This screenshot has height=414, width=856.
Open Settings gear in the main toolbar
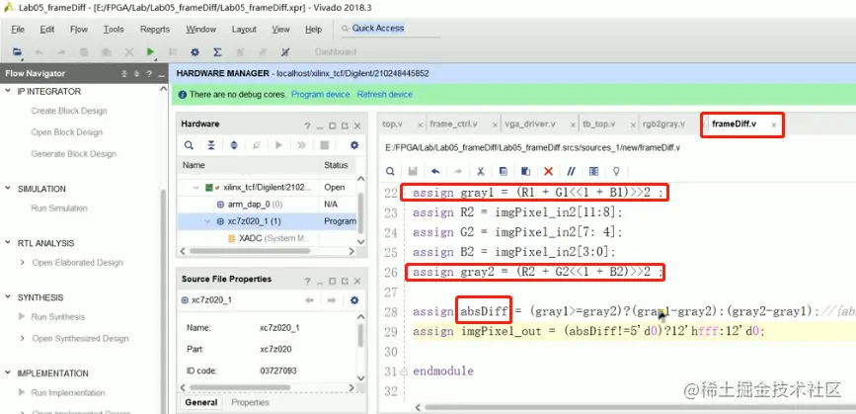coord(195,52)
